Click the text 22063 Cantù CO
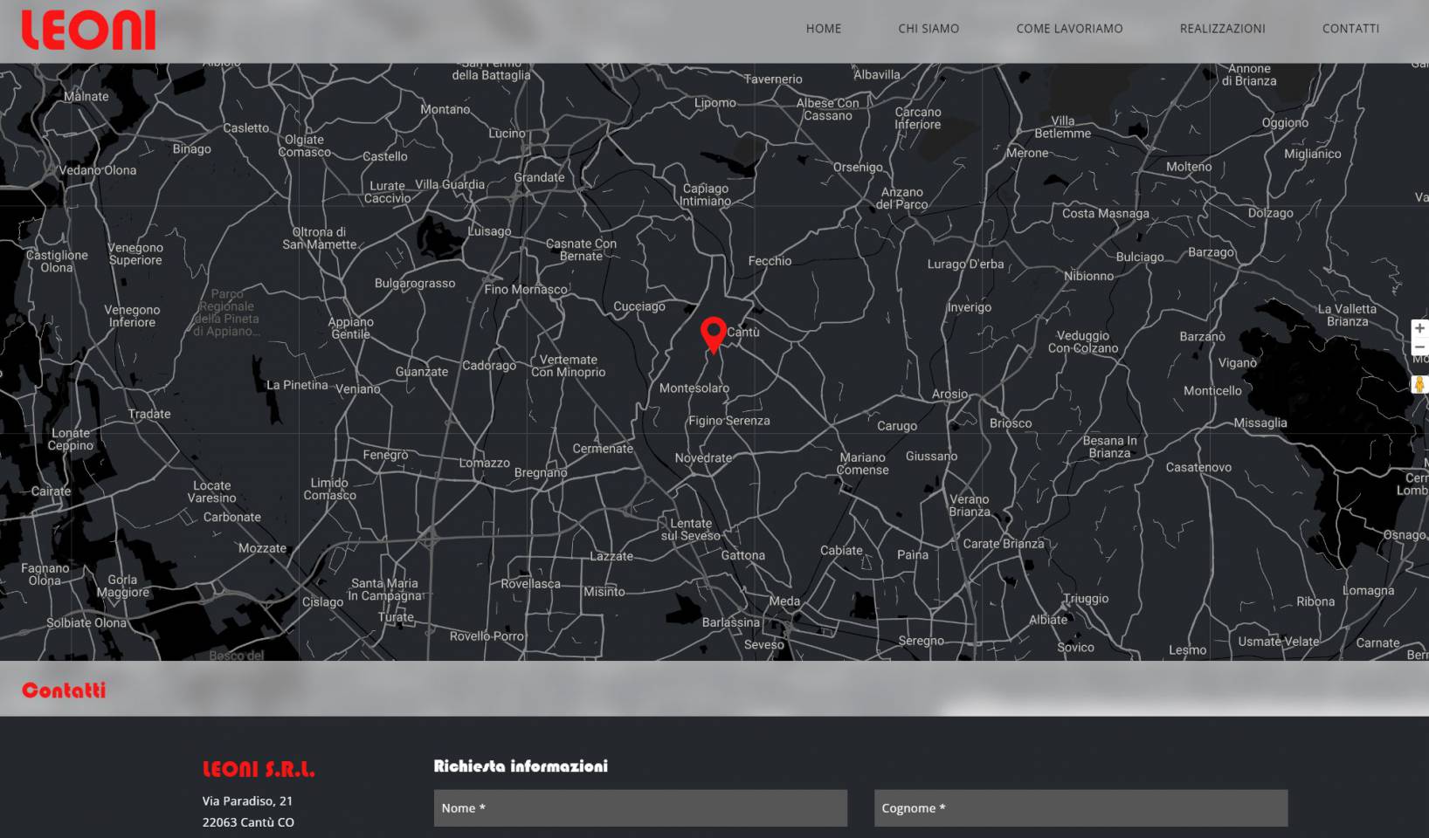The image size is (1429, 838). click(x=248, y=822)
